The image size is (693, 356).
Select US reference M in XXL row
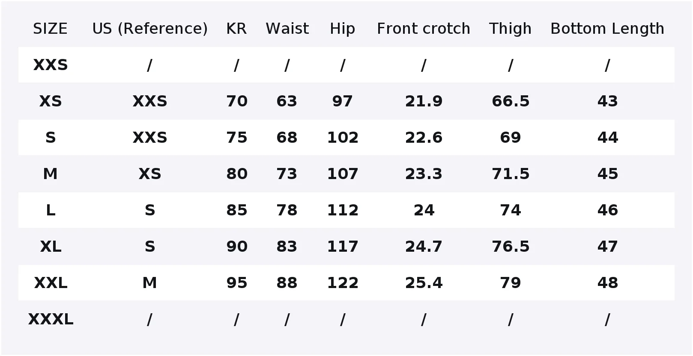150,283
